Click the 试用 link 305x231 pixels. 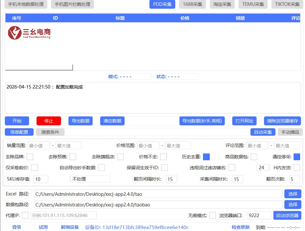[x=43, y=227]
